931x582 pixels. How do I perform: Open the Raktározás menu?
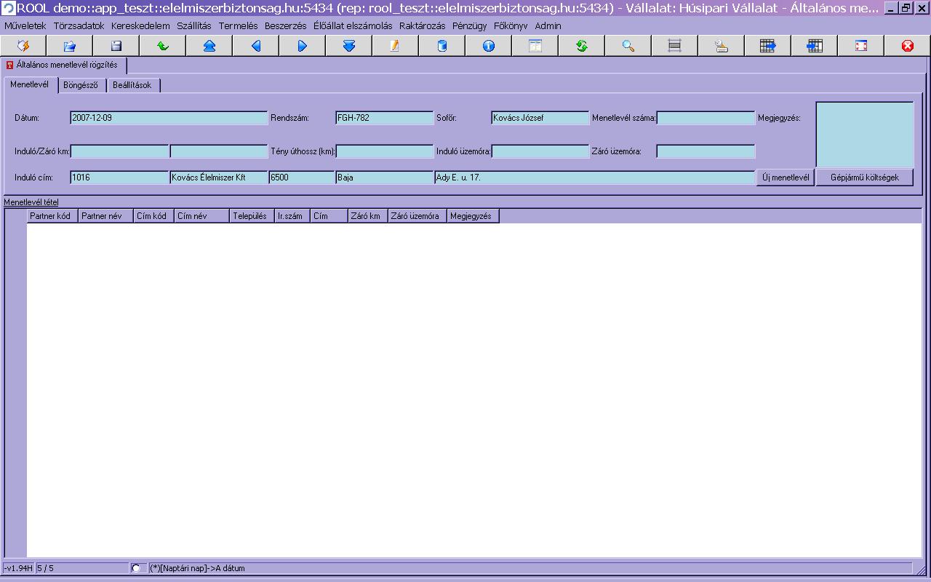pyautogui.click(x=422, y=25)
